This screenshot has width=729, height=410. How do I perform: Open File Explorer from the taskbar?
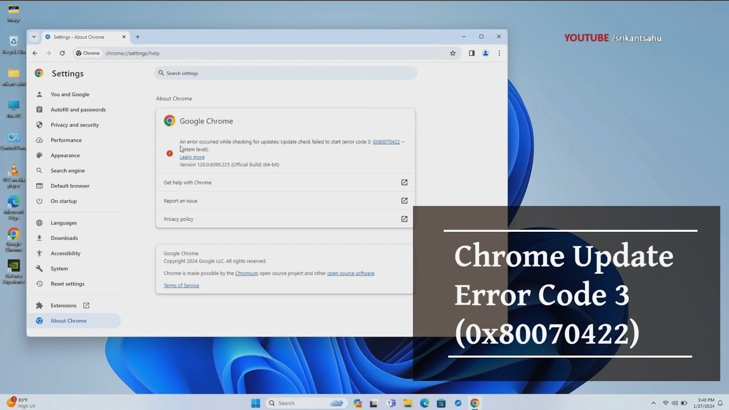tap(408, 403)
